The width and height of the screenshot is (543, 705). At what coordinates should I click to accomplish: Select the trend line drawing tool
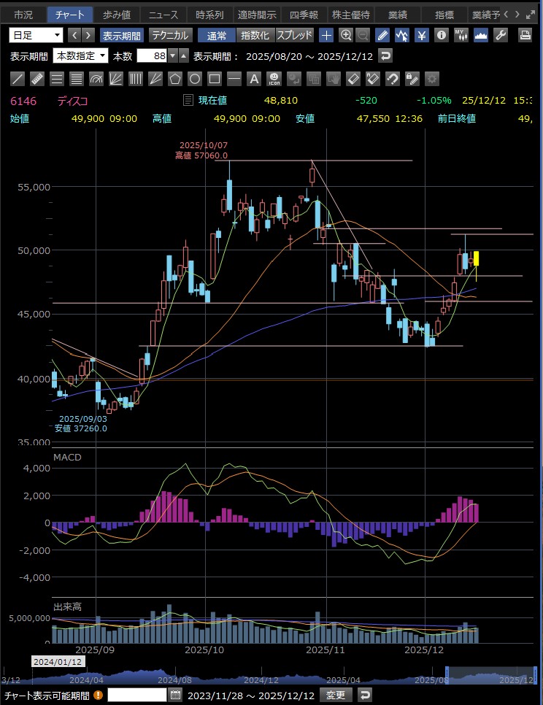point(18,79)
